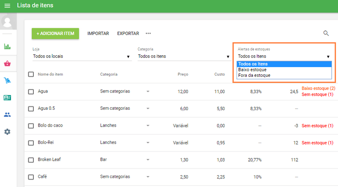The image size is (338, 187).
Task: Select Baixo estoque from dropdown list
Action: [x=252, y=70]
